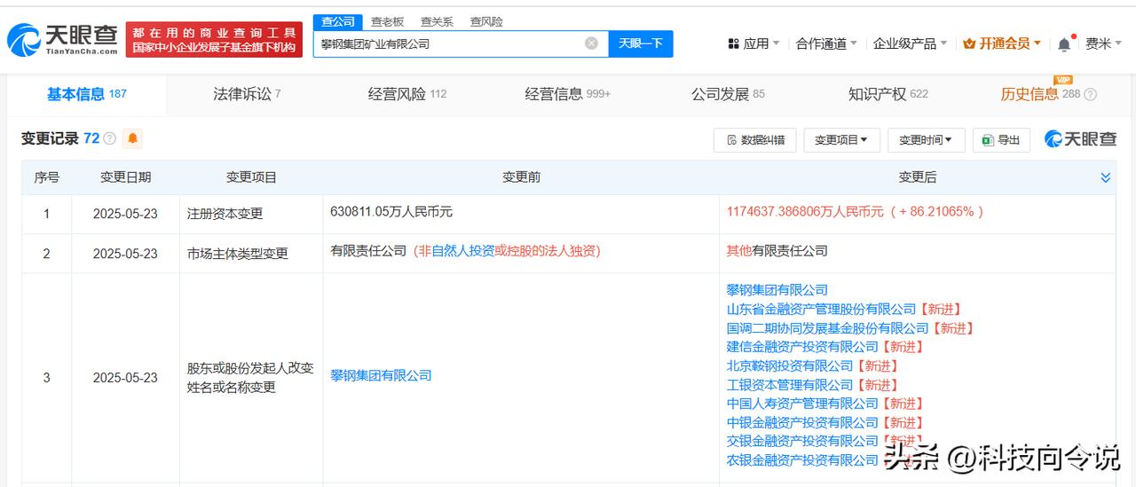Switch to the 知识产权 tab
The height and width of the screenshot is (487, 1136).
click(887, 94)
